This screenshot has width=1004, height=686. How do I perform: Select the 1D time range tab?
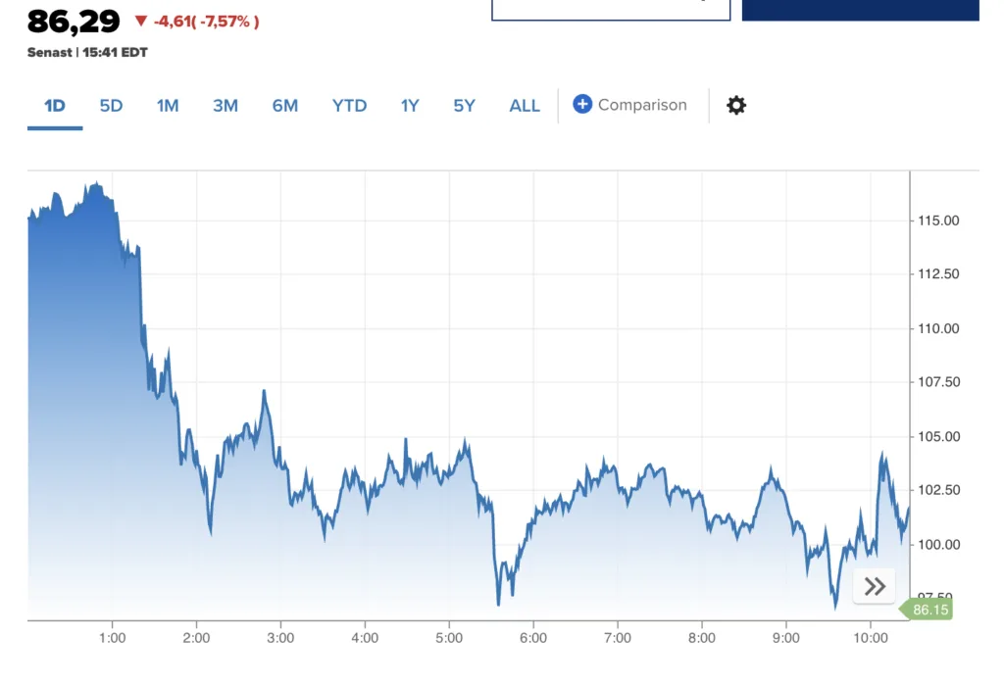(54, 106)
